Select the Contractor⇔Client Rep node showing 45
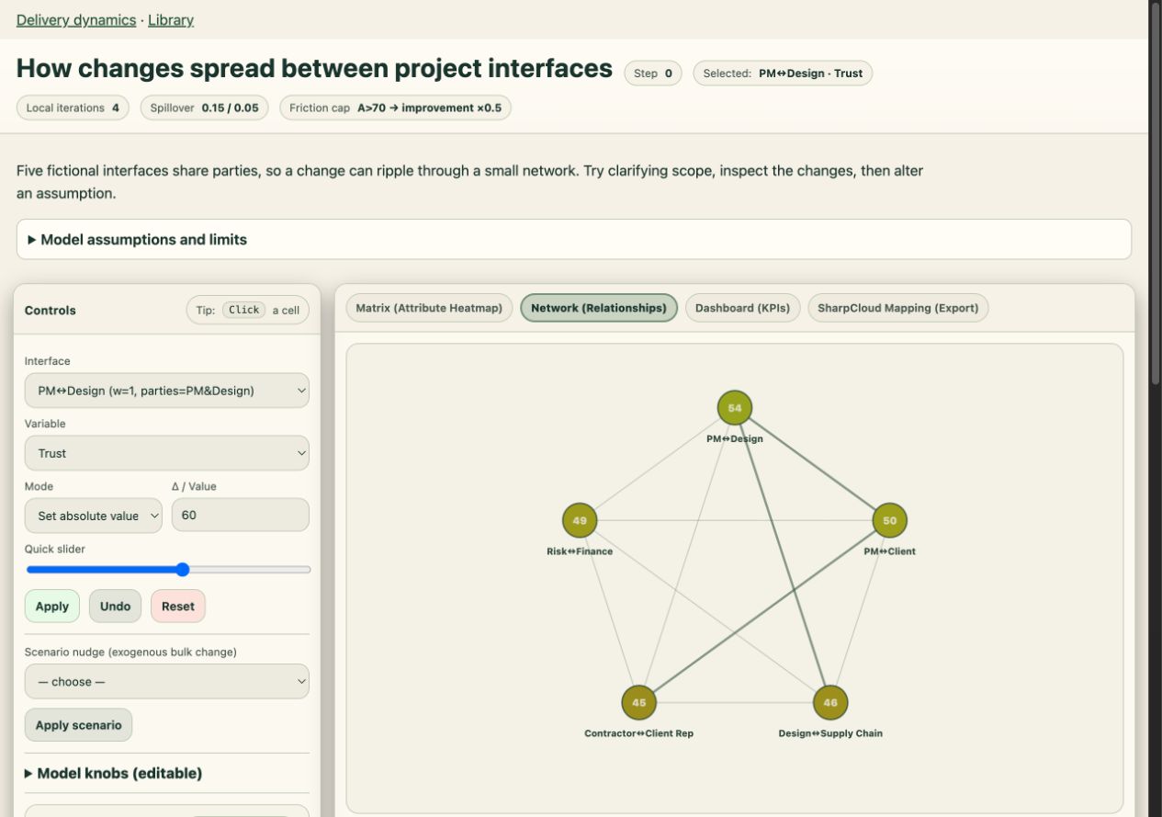Image resolution: width=1162 pixels, height=817 pixels. 639,703
